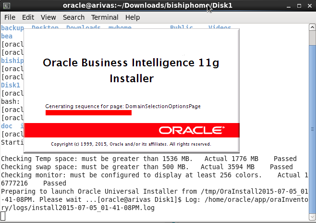This screenshot has height=223, width=316.
Task: Click the Oracle logo on splash
Action: click(x=192, y=130)
